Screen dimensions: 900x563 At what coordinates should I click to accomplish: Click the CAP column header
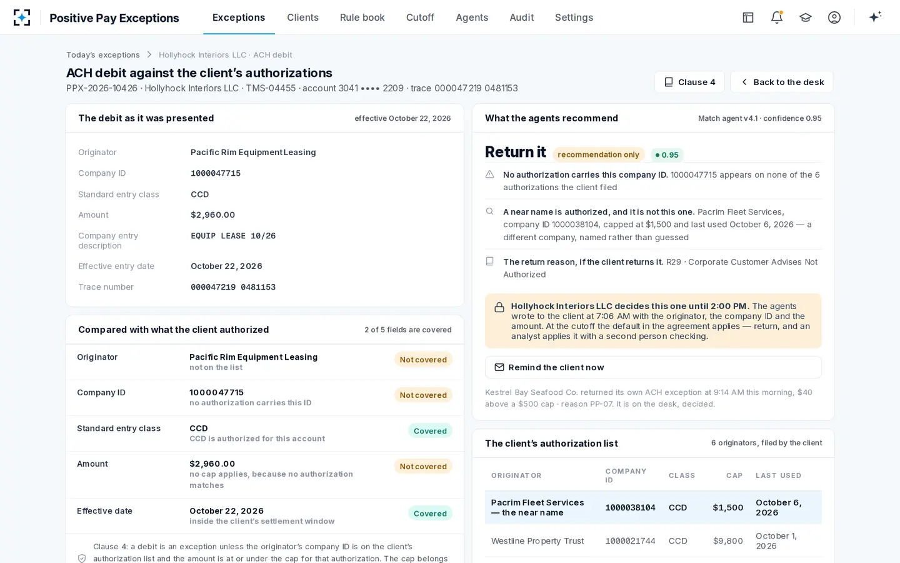[x=734, y=475]
